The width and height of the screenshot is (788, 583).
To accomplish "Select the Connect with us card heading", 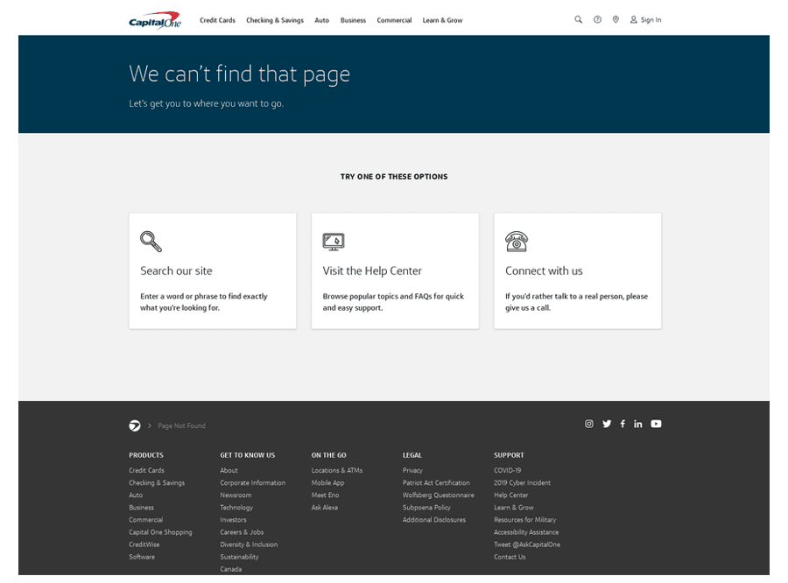I will (x=544, y=270).
